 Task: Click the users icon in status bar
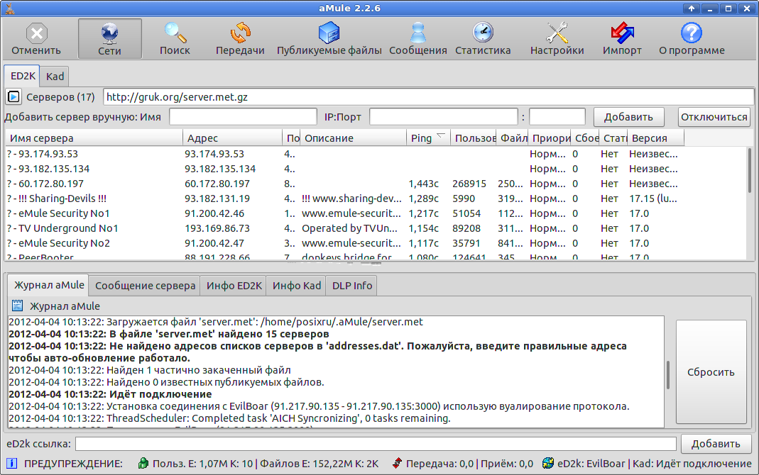point(143,464)
